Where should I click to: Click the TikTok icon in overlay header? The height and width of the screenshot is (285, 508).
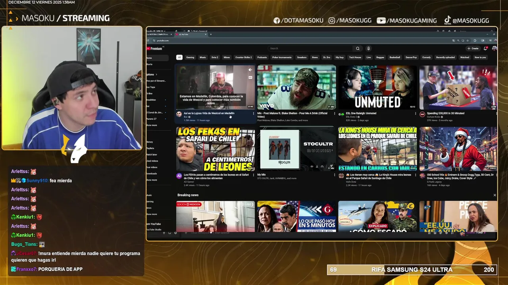point(447,20)
